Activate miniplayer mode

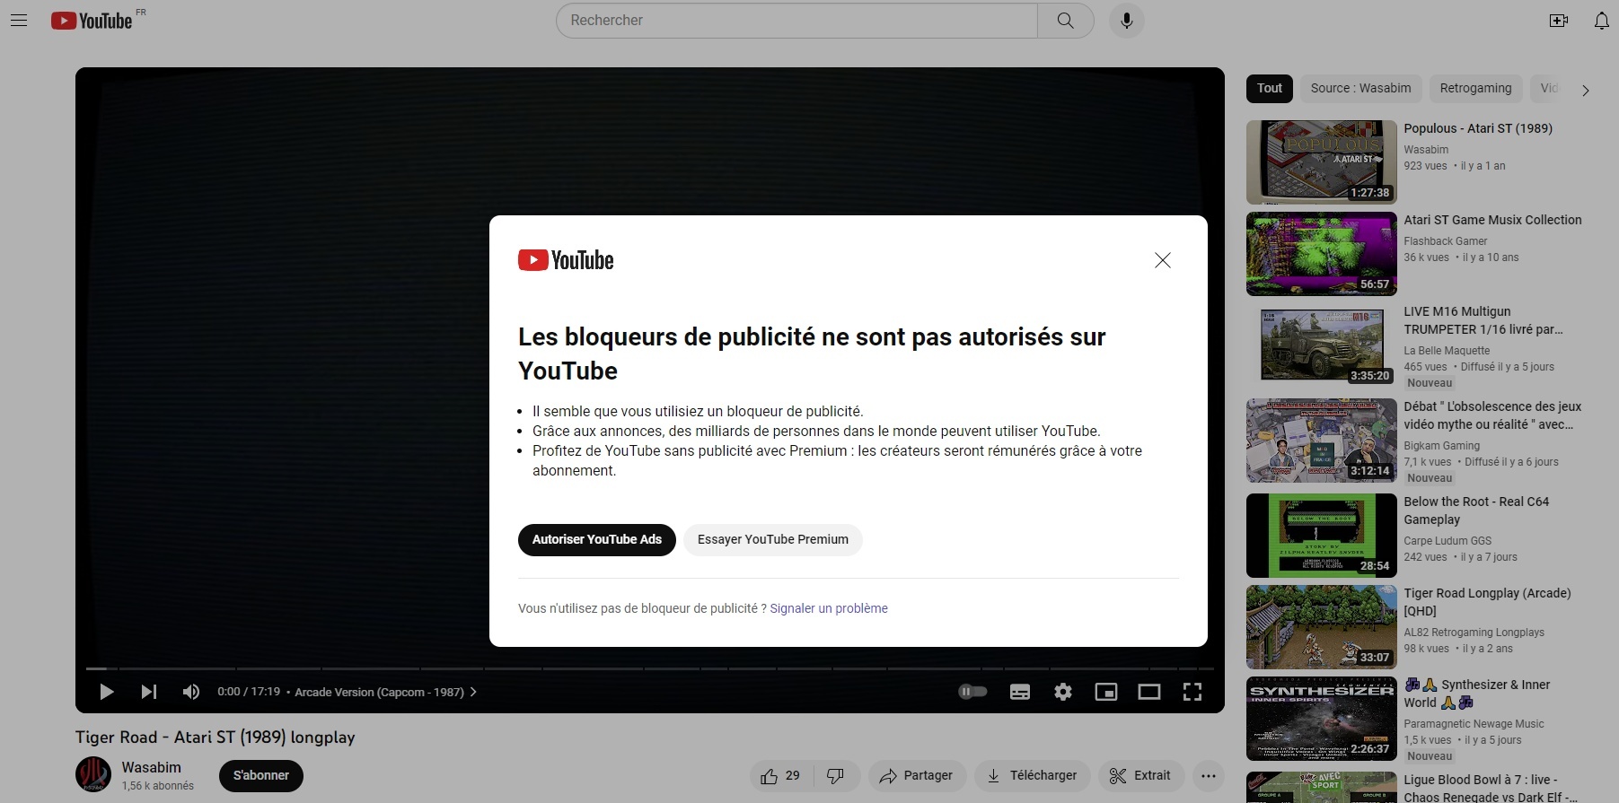(x=1106, y=692)
